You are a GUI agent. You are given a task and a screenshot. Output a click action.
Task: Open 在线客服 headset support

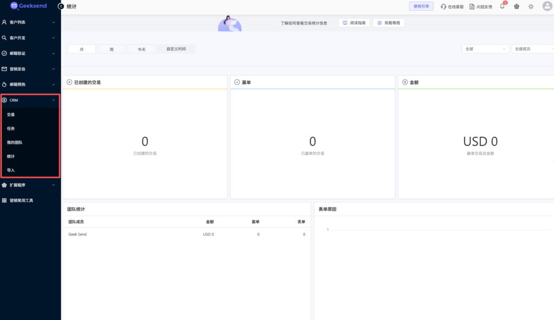point(452,6)
